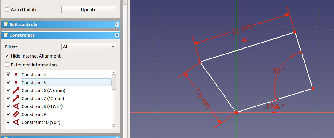Untick the Constraint8 visibility checkbox

pos(8,106)
